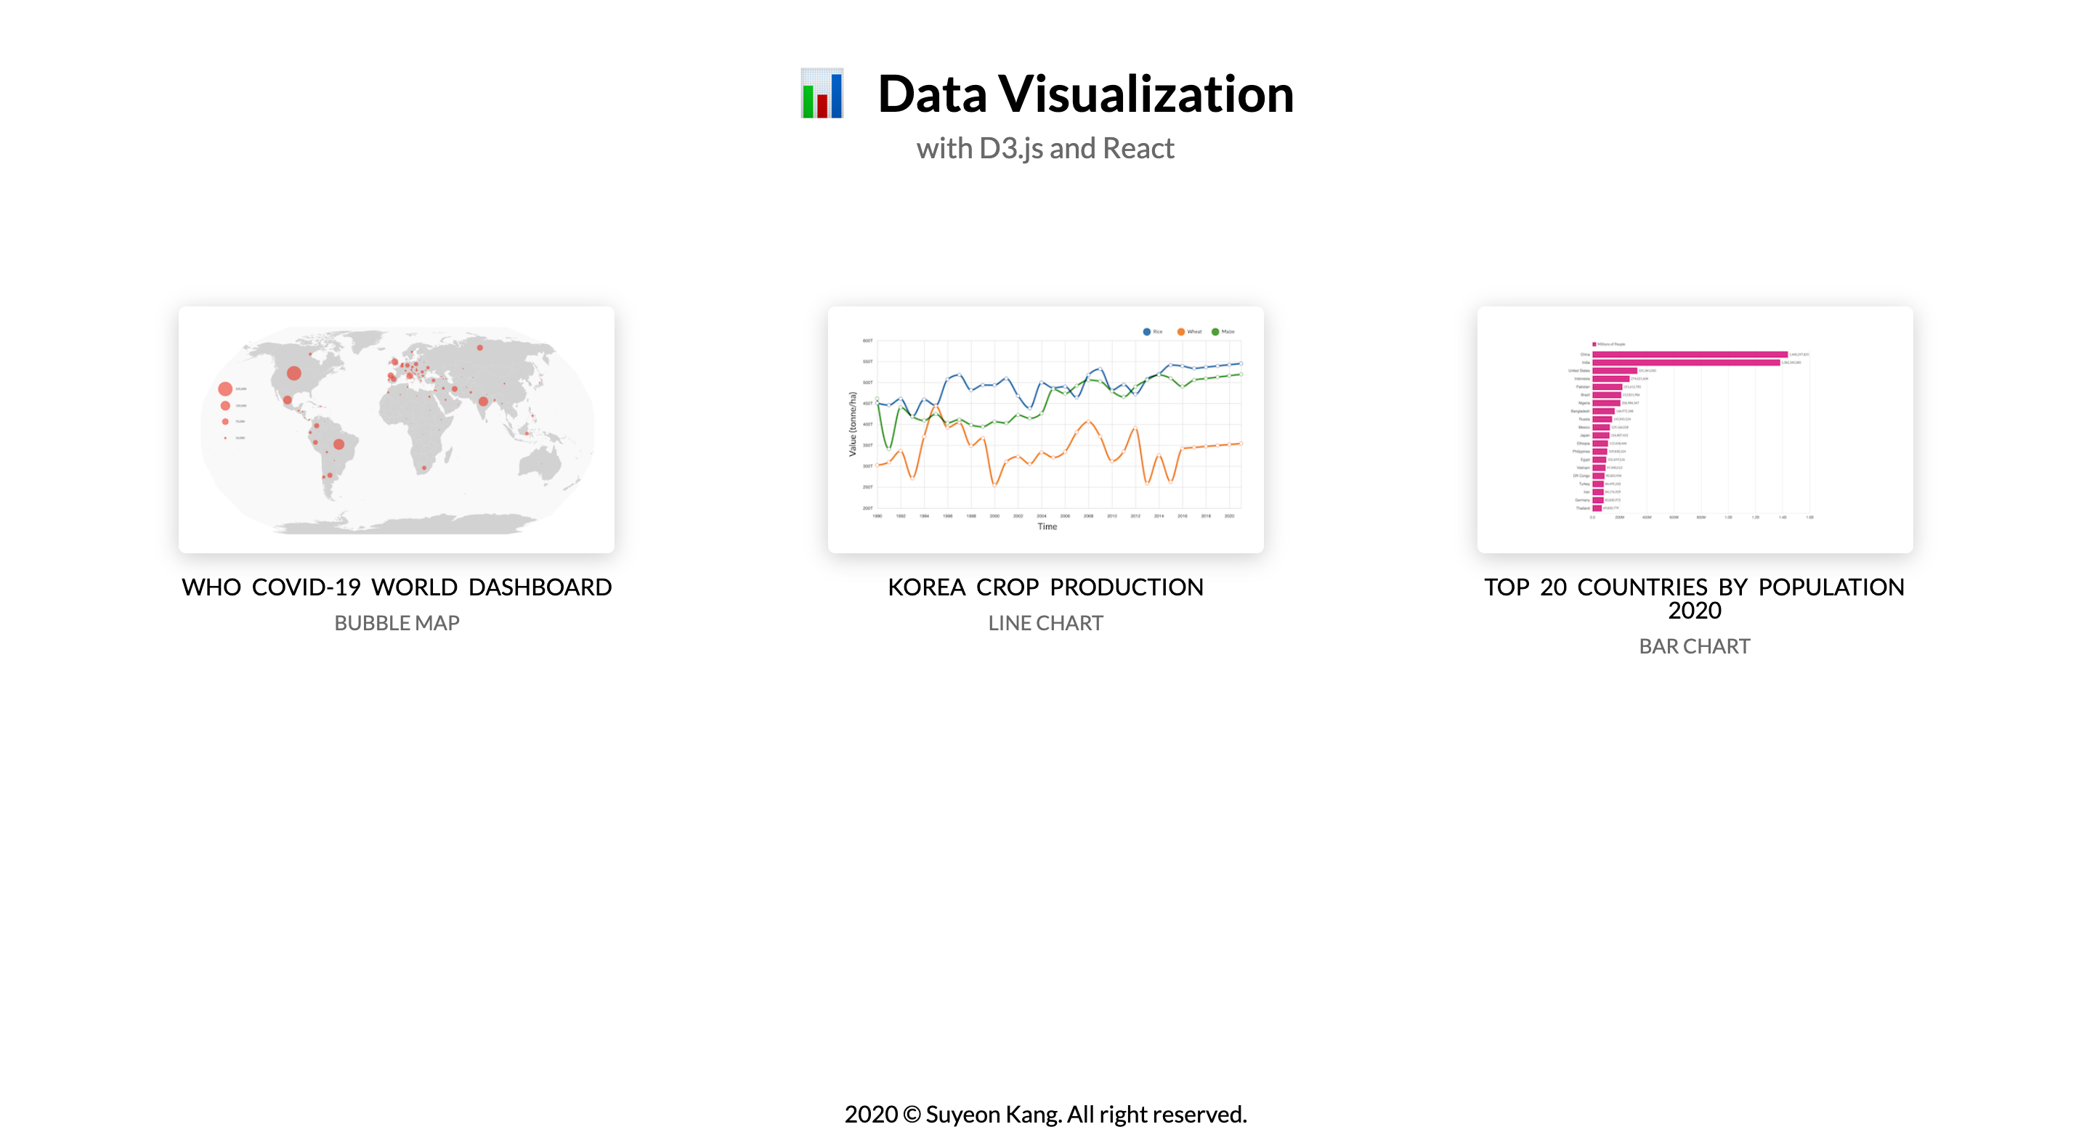Open the KOREA CROP PRODUCTION project
Viewport: 2092px width, 1140px height.
[x=1046, y=587]
